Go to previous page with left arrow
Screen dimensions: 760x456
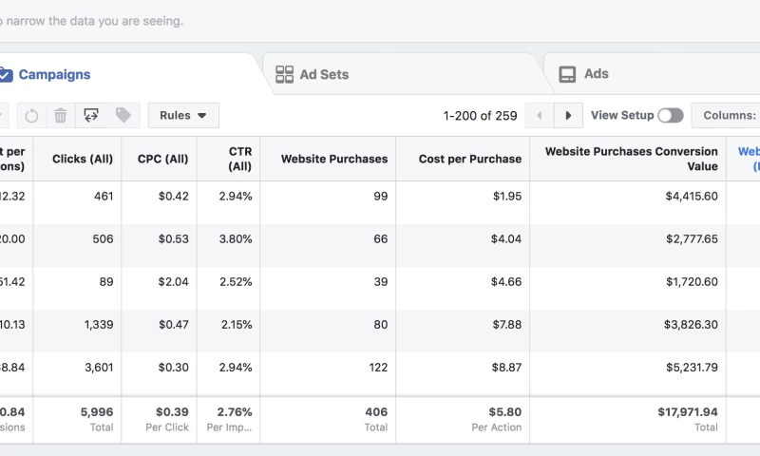pos(540,116)
